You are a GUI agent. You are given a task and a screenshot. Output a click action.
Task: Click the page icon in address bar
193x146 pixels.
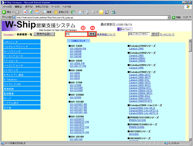(x=14, y=17)
